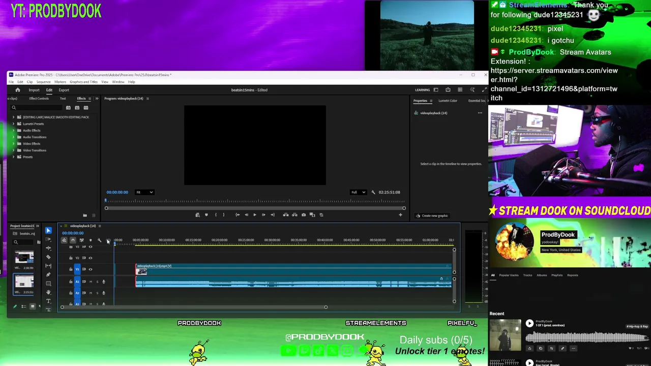Open Markers menu
The image size is (651, 366).
pos(60,82)
